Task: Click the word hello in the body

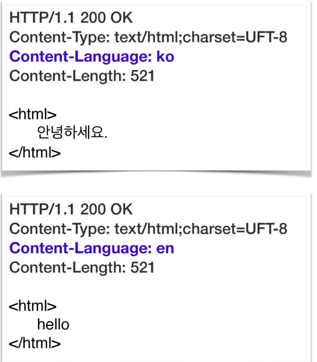Action: point(53,324)
